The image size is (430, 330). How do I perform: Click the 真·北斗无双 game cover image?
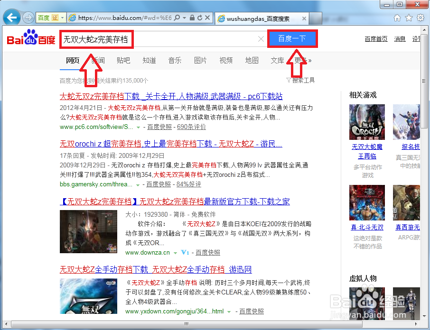point(367,202)
